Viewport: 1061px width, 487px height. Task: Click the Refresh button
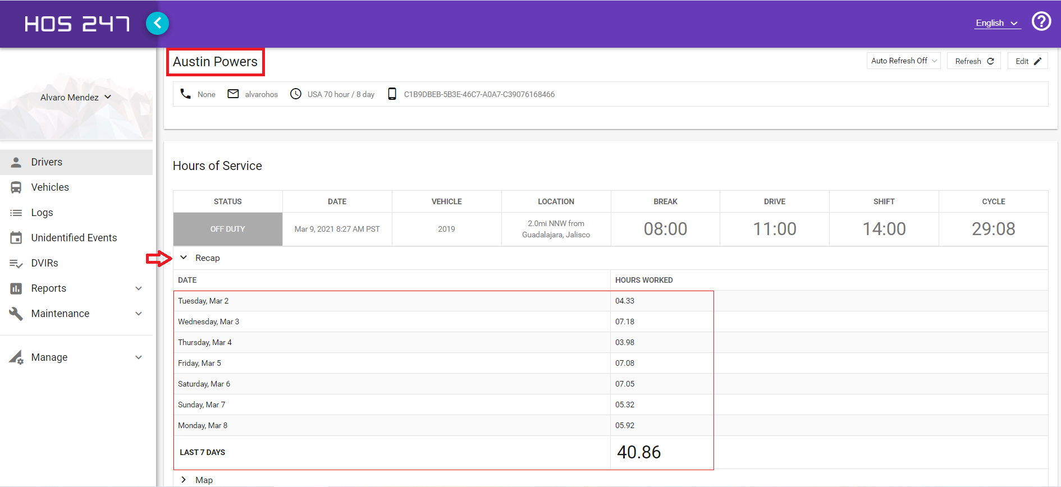click(974, 61)
